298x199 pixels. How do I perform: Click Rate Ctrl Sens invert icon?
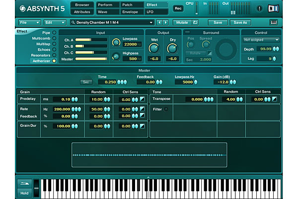pyautogui.click(x=142, y=109)
